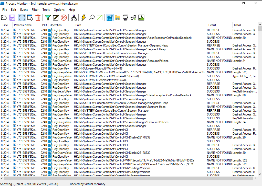The height and width of the screenshot is (186, 262).
Task: Toggle the Show Network Activity icon
Action: (125, 18)
